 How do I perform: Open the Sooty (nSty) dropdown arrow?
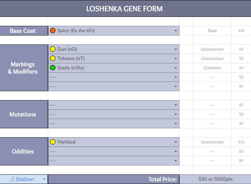click(x=175, y=68)
